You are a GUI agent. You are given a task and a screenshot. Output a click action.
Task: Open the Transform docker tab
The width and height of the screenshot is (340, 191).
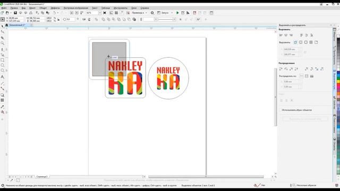(x=334, y=55)
